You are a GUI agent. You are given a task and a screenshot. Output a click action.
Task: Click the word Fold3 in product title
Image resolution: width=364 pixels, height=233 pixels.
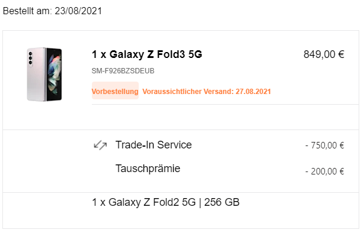[171, 54]
